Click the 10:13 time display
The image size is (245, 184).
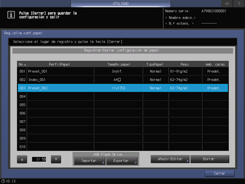[x=11, y=181]
